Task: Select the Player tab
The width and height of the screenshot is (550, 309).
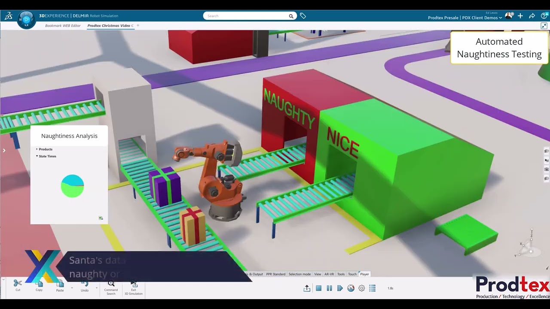Action: 364,274
